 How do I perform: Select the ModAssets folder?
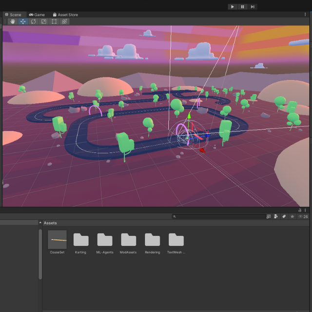pyautogui.click(x=129, y=239)
